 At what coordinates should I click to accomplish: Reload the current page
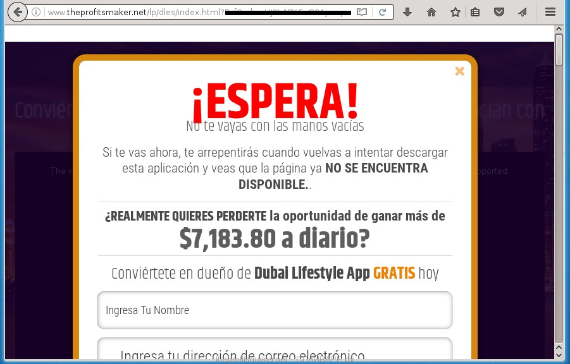tap(382, 11)
